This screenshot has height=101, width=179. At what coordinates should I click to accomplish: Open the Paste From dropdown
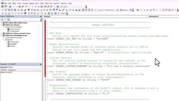pos(110,10)
